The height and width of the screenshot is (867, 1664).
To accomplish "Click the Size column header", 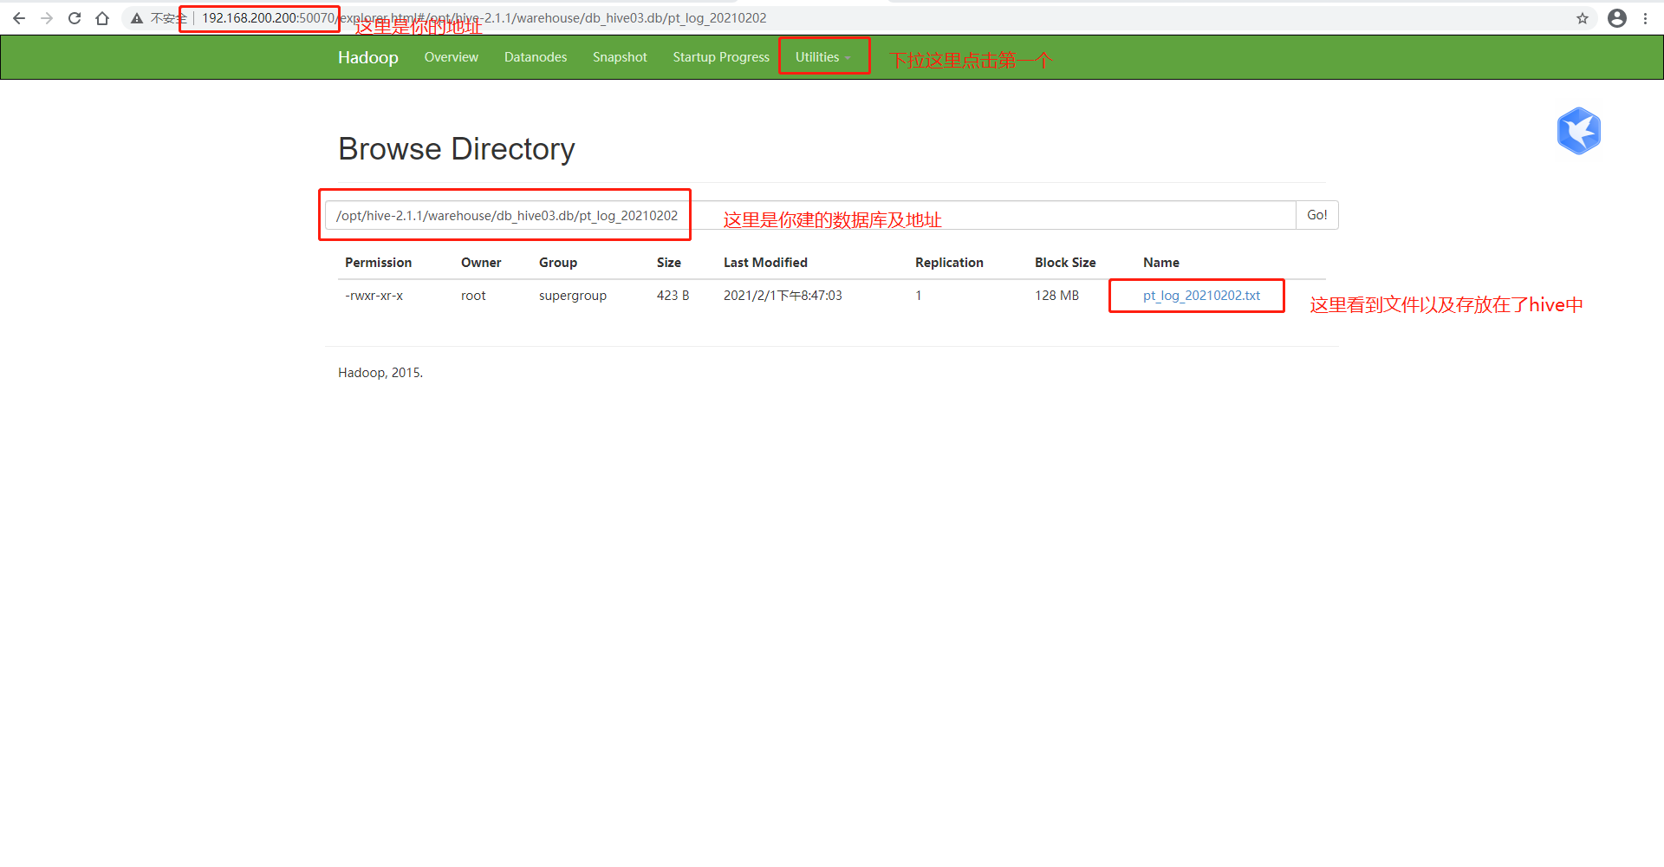I will coord(669,263).
